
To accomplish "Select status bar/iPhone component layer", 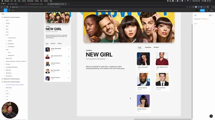I will 15,85.
